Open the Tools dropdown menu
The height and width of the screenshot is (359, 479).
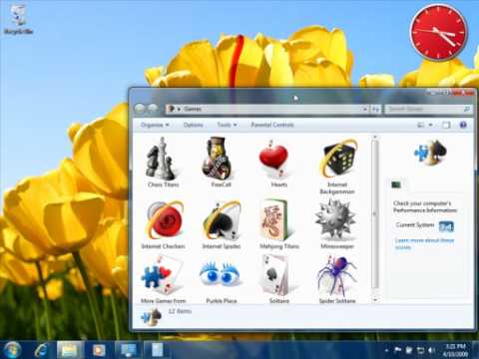(x=227, y=125)
